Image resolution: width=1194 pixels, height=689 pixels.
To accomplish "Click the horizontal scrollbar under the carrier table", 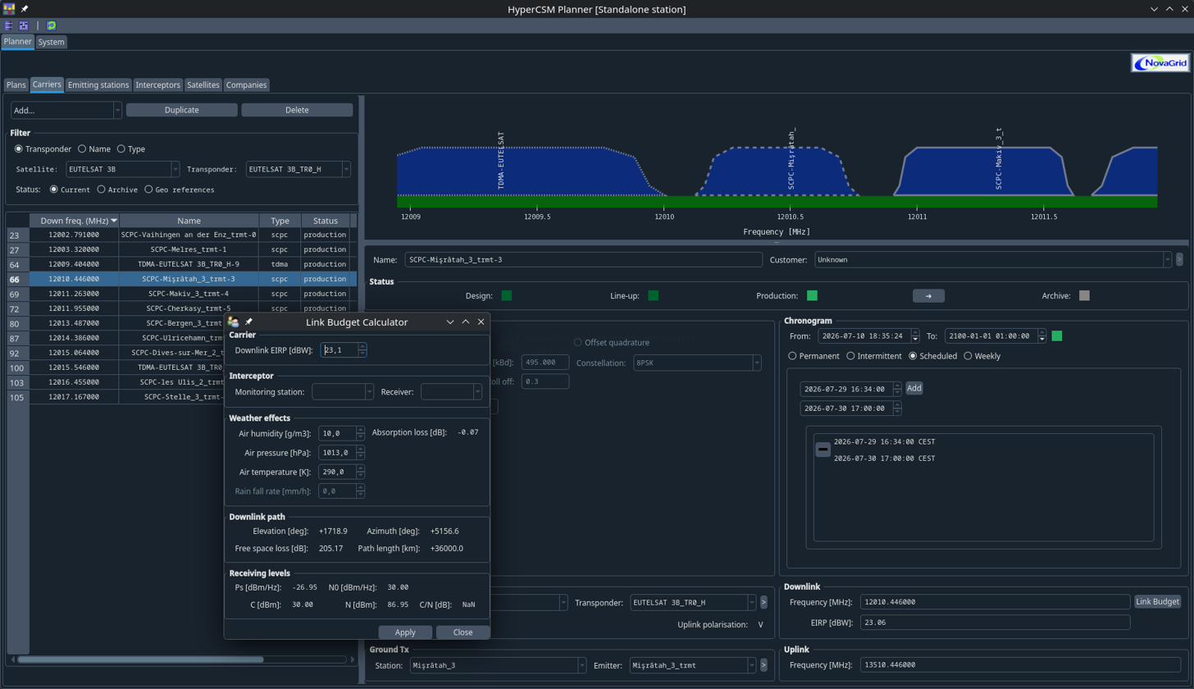I will [x=140, y=659].
